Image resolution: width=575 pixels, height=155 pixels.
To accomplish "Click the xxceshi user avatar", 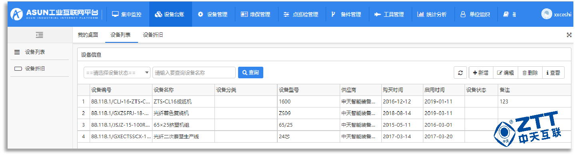I will pyautogui.click(x=547, y=14).
